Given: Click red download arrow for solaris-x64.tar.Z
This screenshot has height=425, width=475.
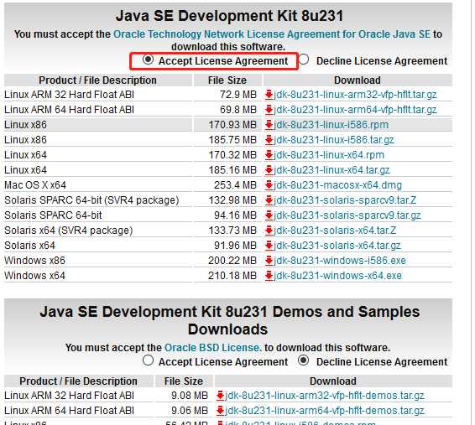Looking at the screenshot, I should coord(269,231).
